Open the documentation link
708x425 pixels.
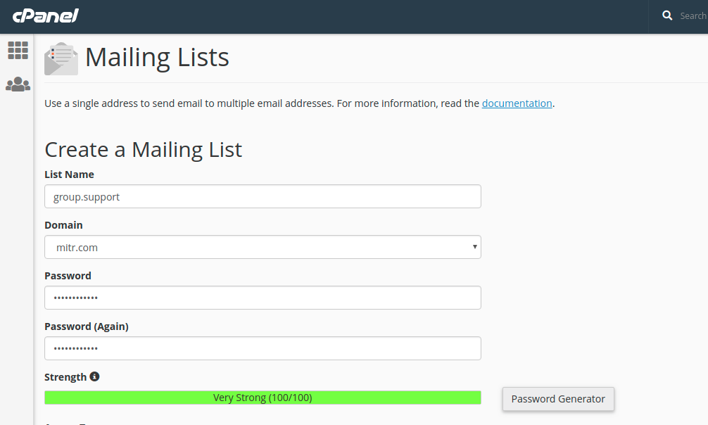517,103
